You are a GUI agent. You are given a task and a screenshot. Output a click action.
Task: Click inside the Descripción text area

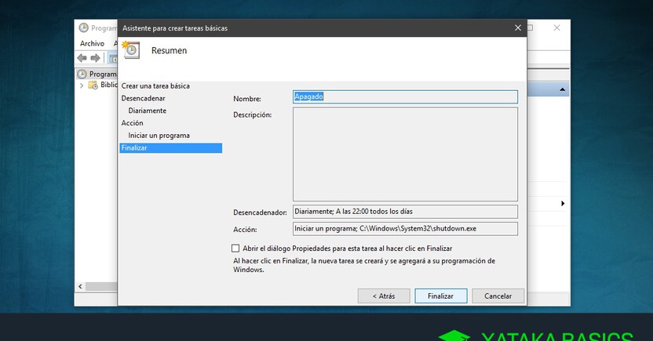click(x=405, y=154)
